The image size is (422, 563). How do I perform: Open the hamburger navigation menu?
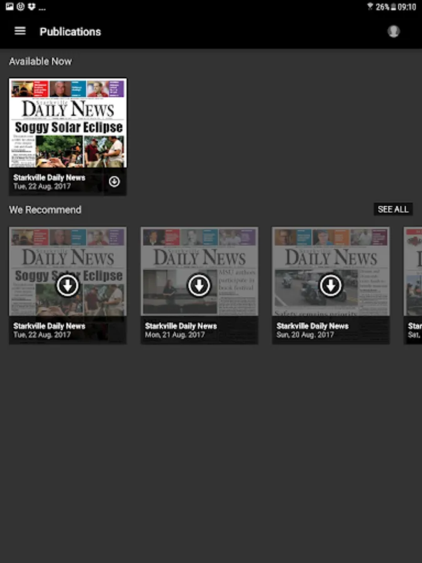click(20, 31)
